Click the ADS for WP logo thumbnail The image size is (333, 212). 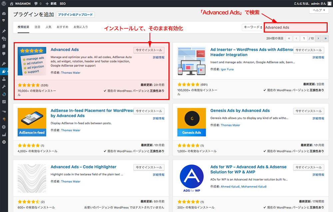[x=191, y=178]
